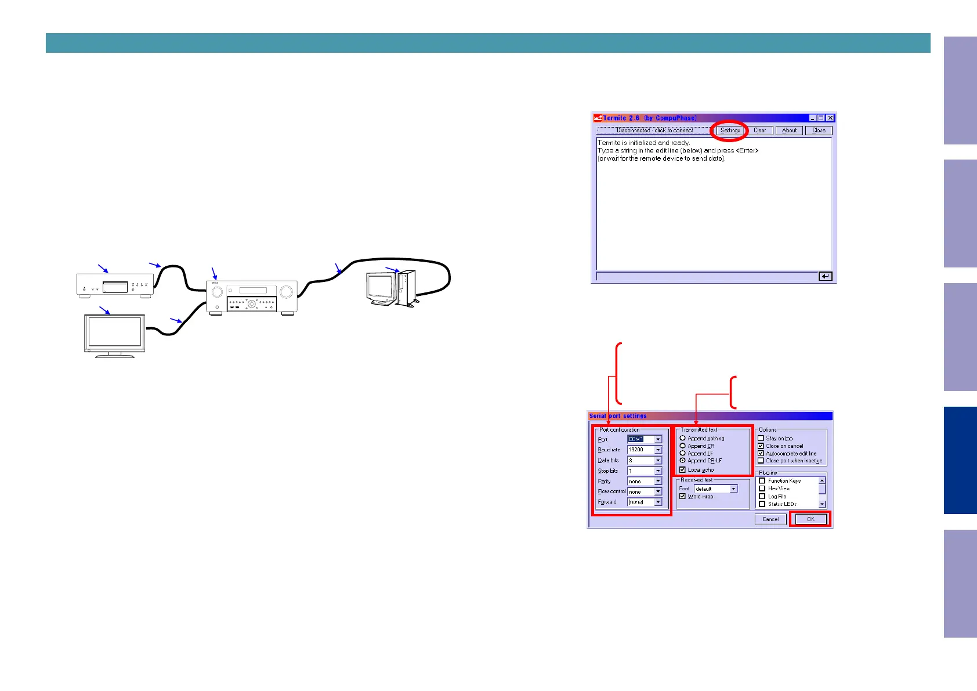This screenshot has width=977, height=691.
Task: Enable the Log File plug-in
Action: (x=762, y=496)
